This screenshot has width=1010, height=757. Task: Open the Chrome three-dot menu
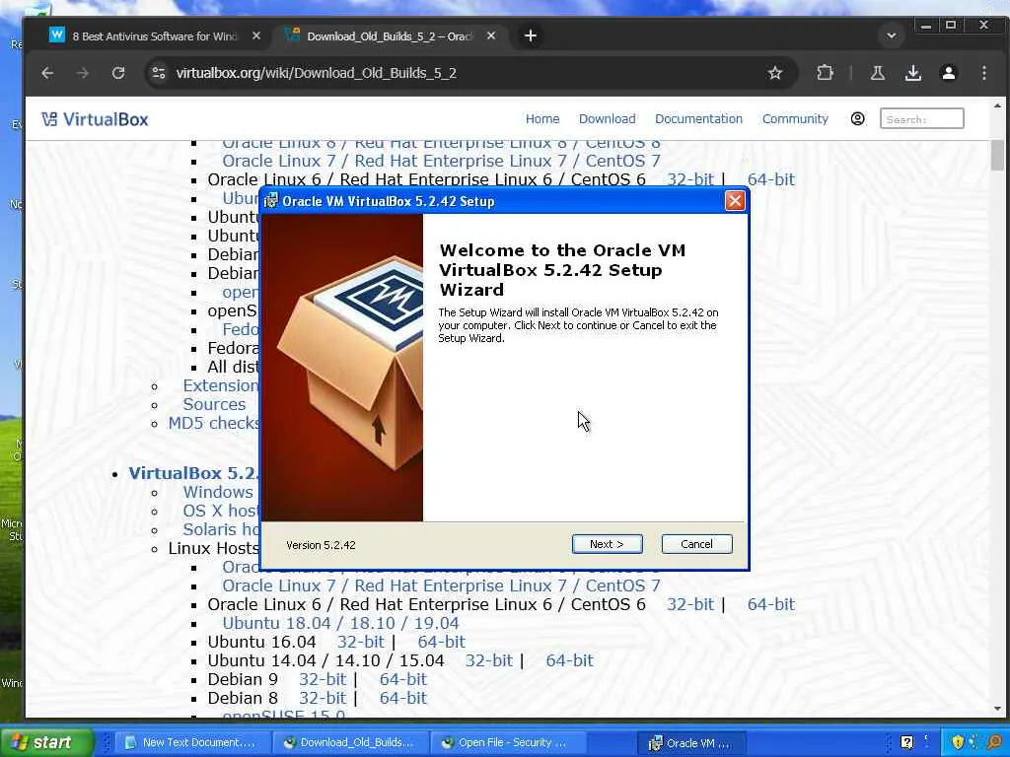click(x=983, y=73)
